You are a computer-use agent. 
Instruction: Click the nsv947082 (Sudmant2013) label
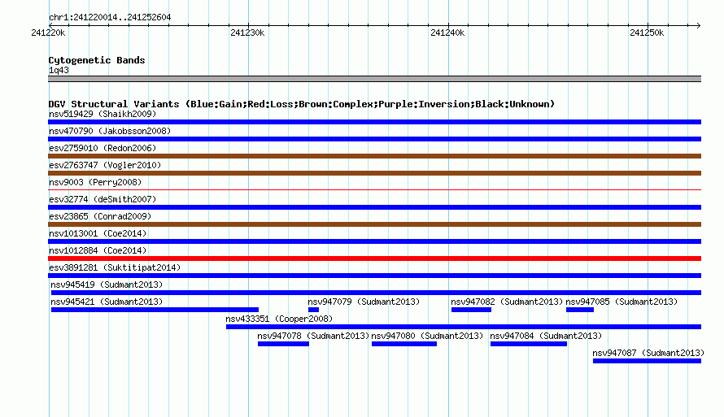507,302
